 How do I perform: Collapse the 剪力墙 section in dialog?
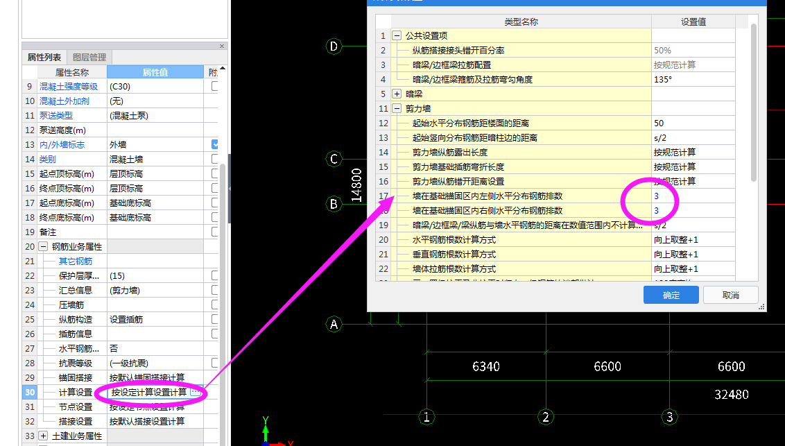397,109
